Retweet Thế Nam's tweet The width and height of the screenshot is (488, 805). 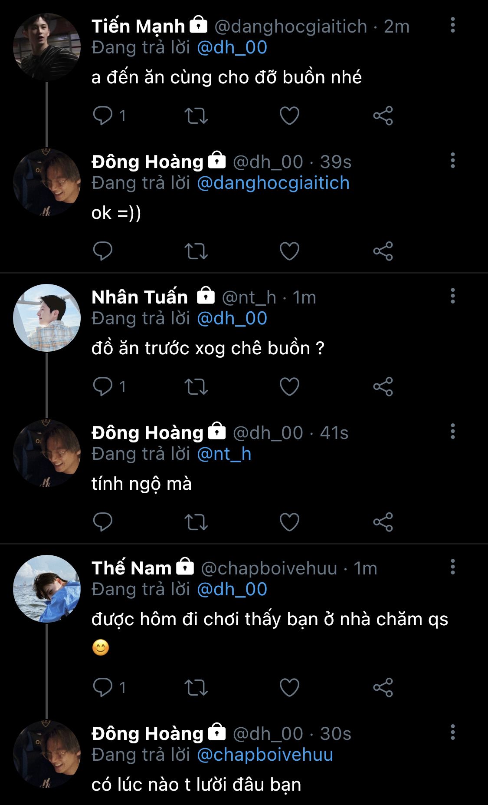click(196, 687)
